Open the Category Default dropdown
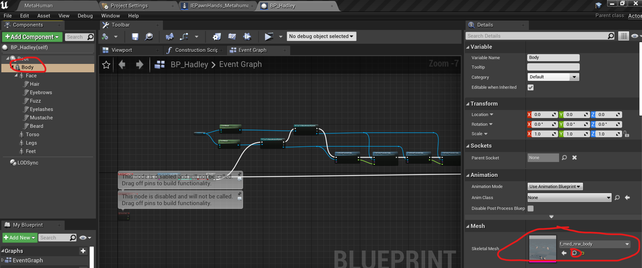The height and width of the screenshot is (268, 642). click(x=553, y=77)
